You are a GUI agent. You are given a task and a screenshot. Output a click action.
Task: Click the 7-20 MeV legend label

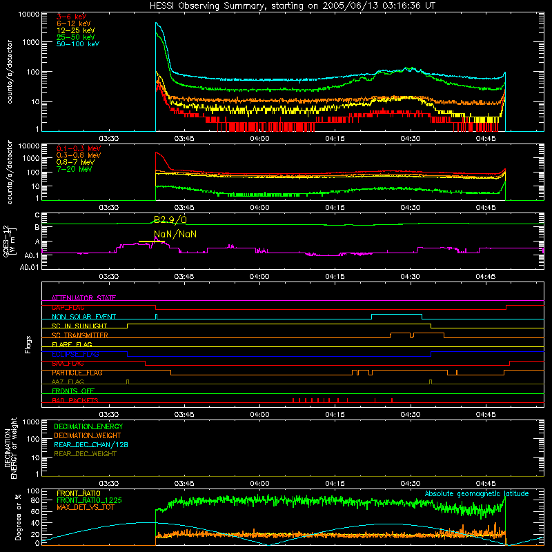[75, 169]
